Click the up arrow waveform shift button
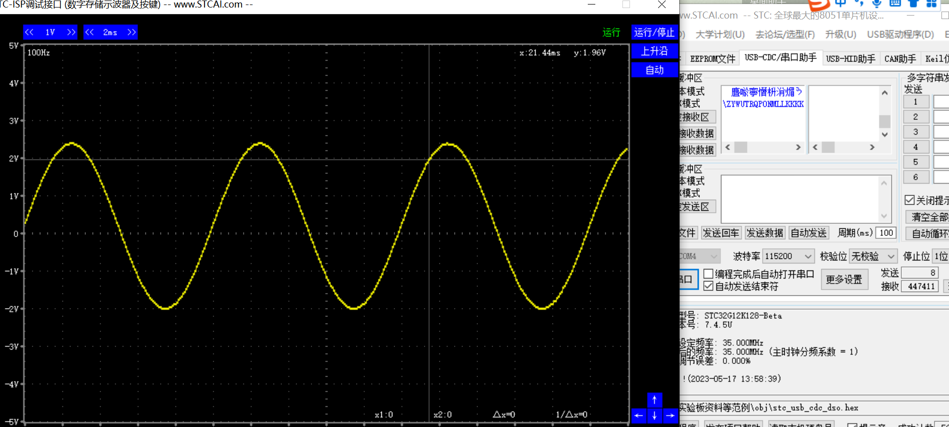 (x=655, y=400)
